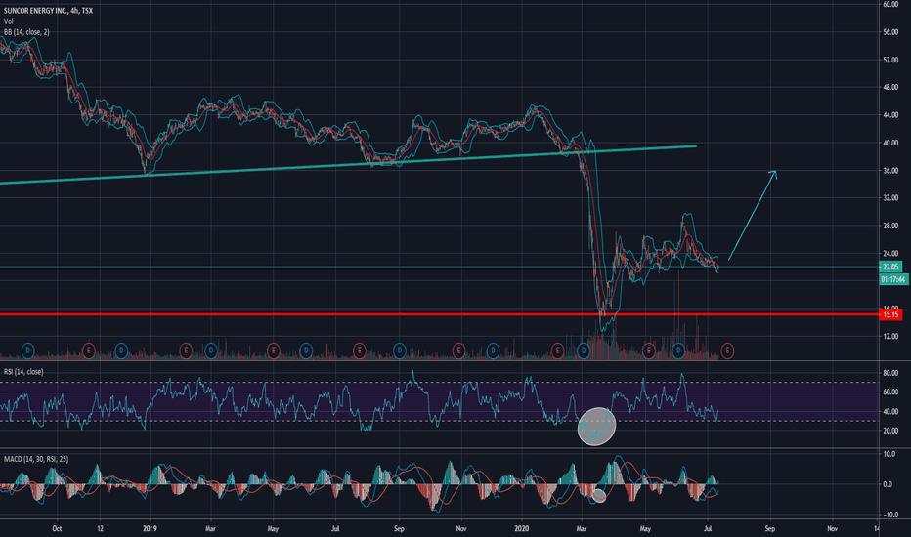Image resolution: width=911 pixels, height=537 pixels.
Task: Select the May 2019 earnings E marker
Action: [273, 351]
